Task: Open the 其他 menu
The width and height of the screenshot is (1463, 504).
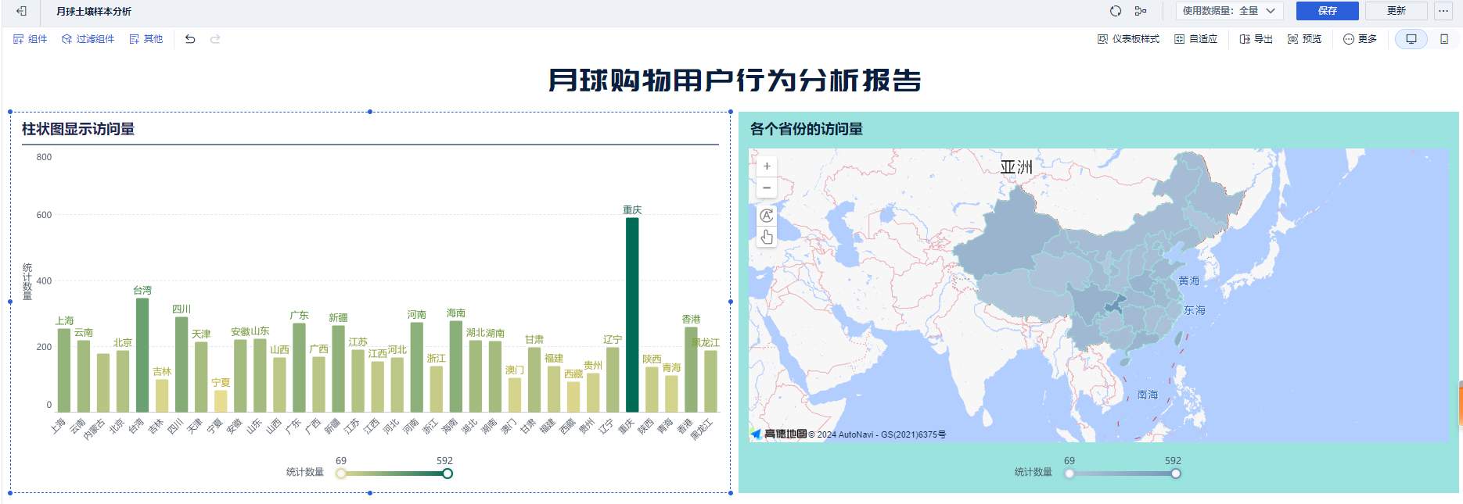Action: (146, 39)
